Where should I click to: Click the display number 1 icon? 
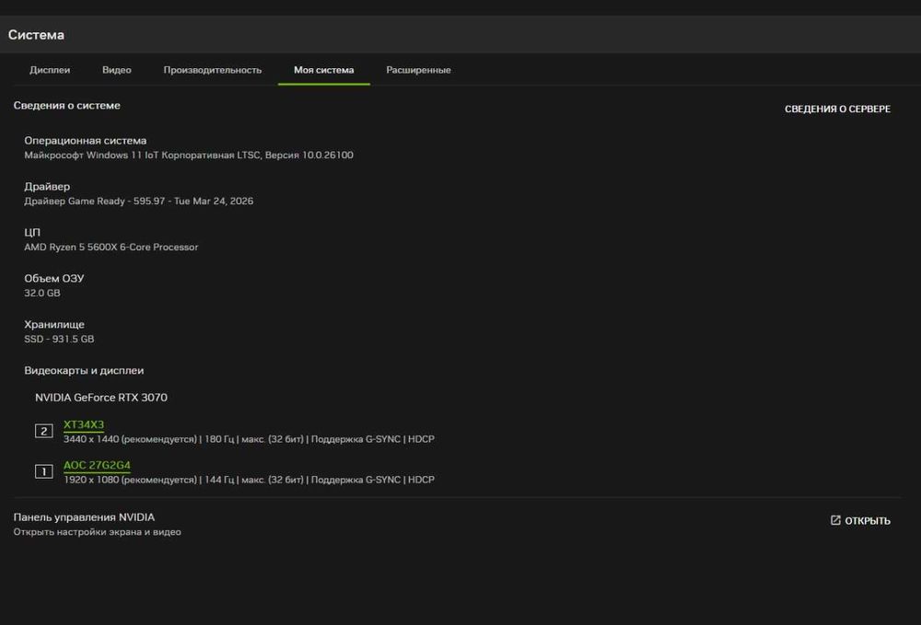[x=44, y=472]
